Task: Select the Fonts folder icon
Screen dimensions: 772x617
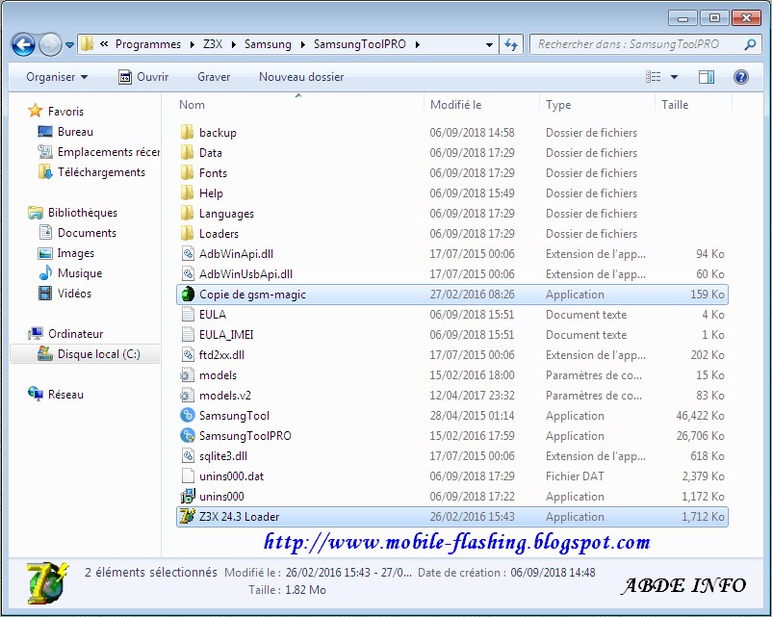Action: [x=187, y=172]
